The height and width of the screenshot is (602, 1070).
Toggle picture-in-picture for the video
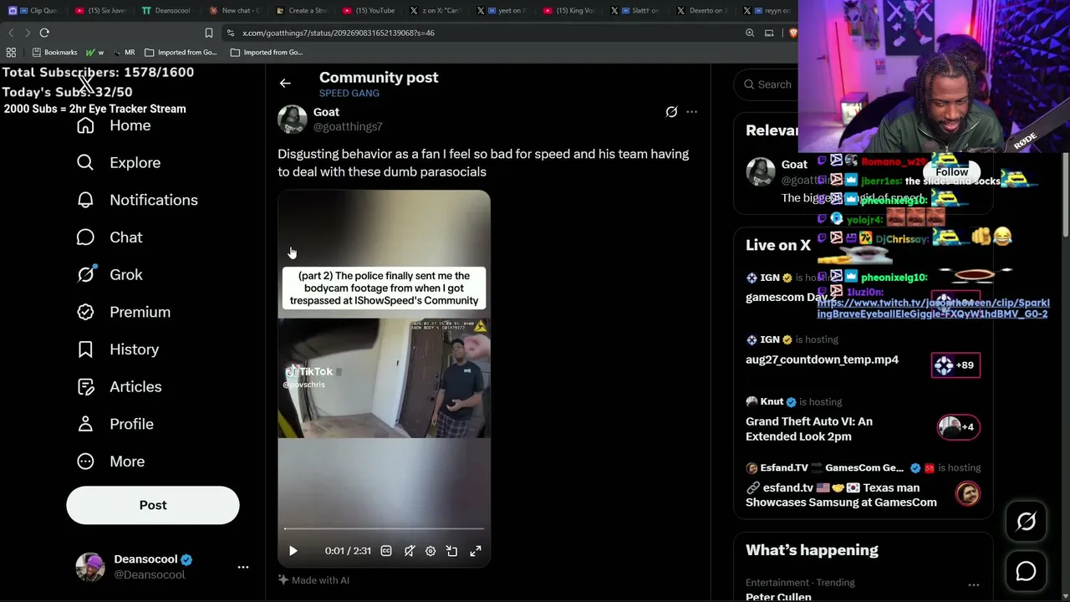click(x=452, y=551)
